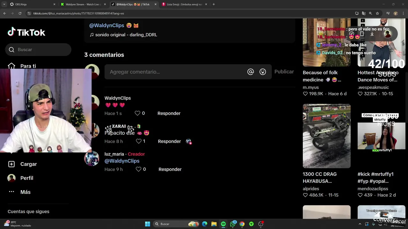
Task: Open @WaldynClips mention in luz_maria comment
Action: point(122,161)
